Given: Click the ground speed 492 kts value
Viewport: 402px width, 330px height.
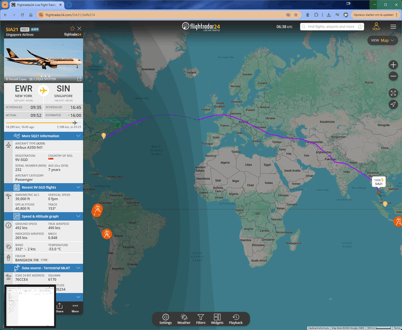Looking at the screenshot, I should coord(21,228).
